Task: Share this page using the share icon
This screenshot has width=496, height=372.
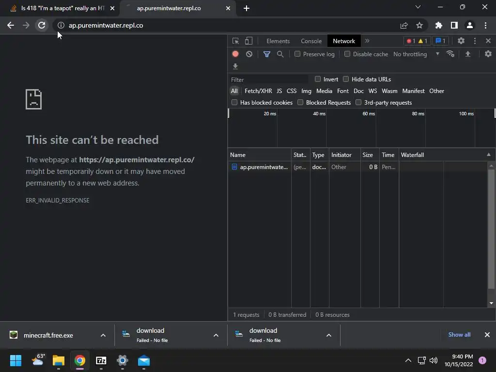Action: pos(404,25)
